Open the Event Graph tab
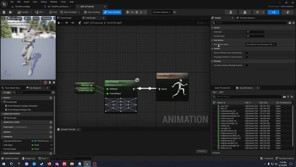Viewport: 296px width, 167px height. click(66, 18)
